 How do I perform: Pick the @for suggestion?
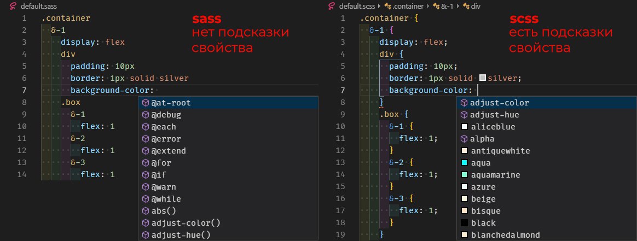tap(228, 163)
